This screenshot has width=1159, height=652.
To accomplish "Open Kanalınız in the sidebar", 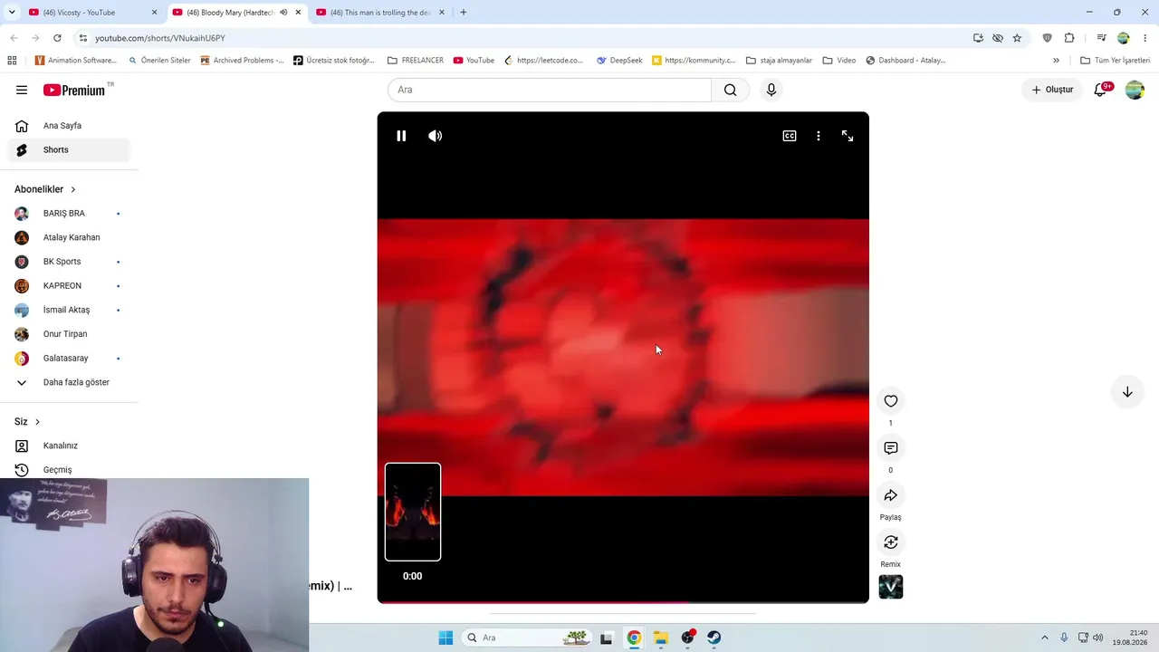I will tap(69, 446).
